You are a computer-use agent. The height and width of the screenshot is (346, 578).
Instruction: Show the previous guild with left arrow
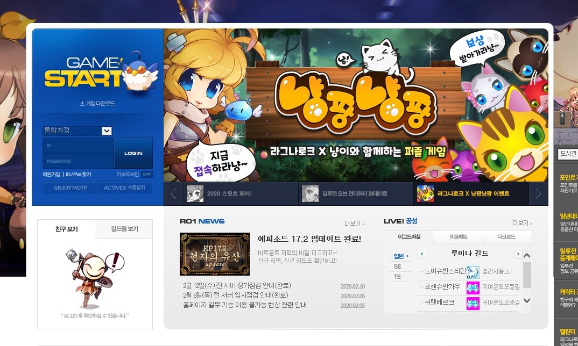(422, 254)
